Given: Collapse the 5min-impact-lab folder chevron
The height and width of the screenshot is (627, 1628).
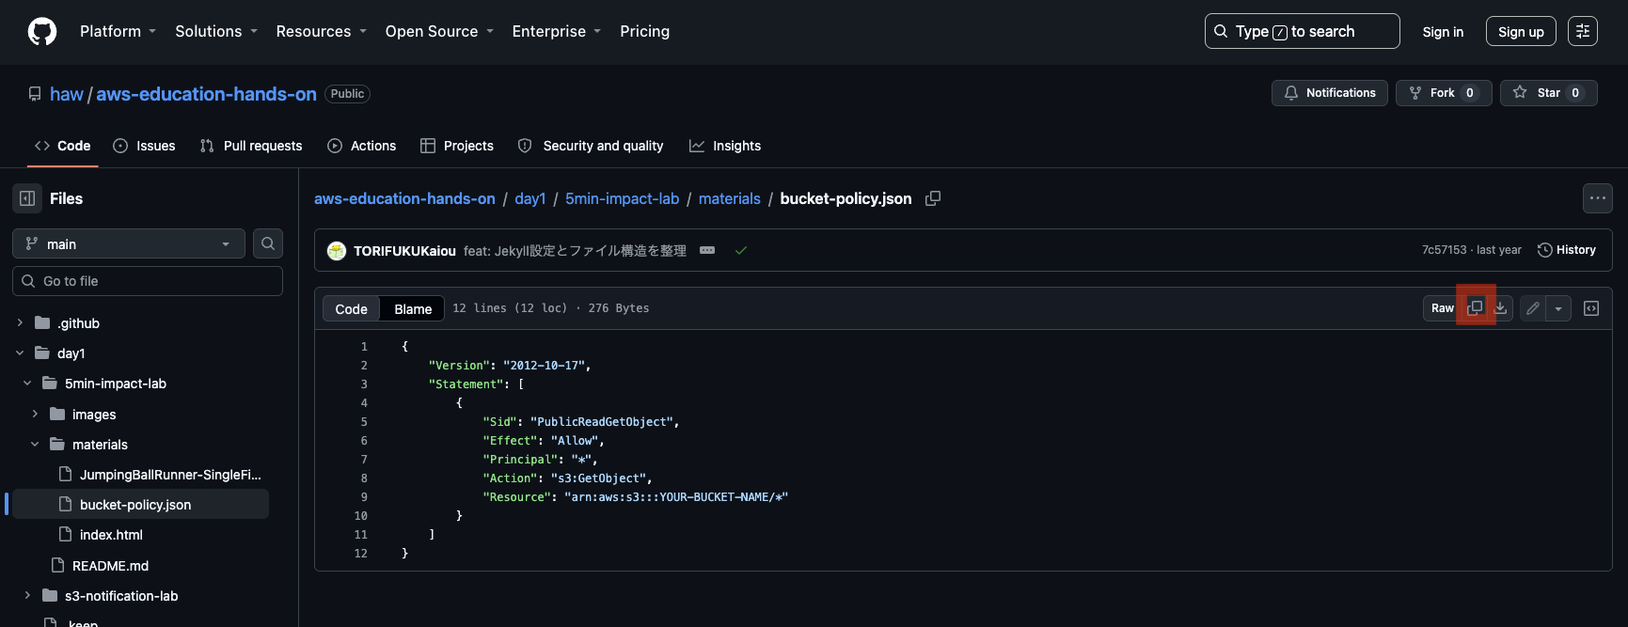Looking at the screenshot, I should coord(27,384).
